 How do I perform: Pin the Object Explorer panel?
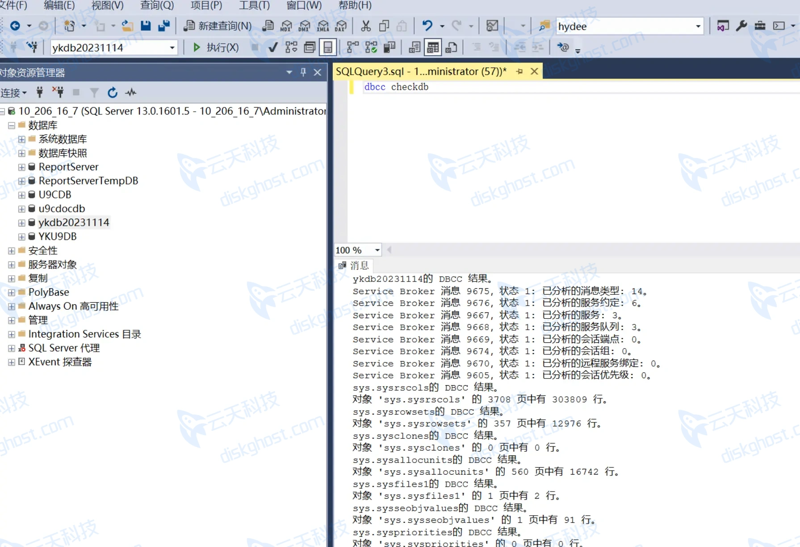point(303,72)
